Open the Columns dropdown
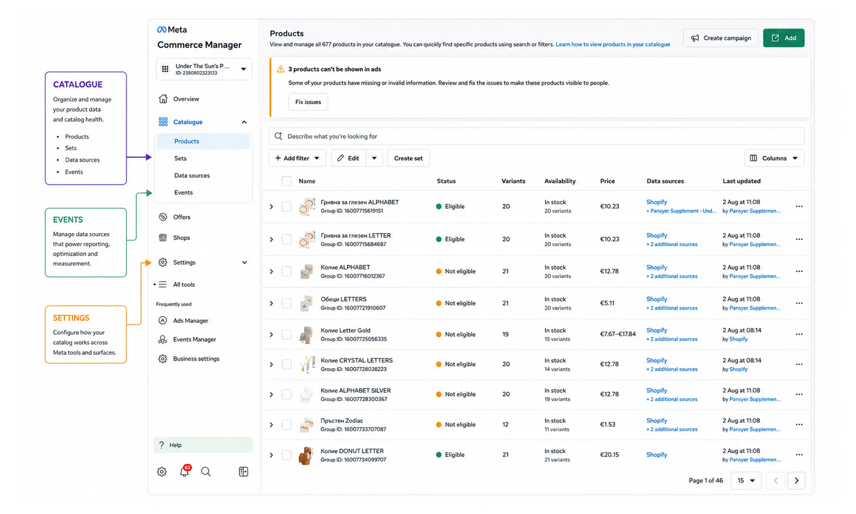The image size is (856, 514). coord(774,158)
